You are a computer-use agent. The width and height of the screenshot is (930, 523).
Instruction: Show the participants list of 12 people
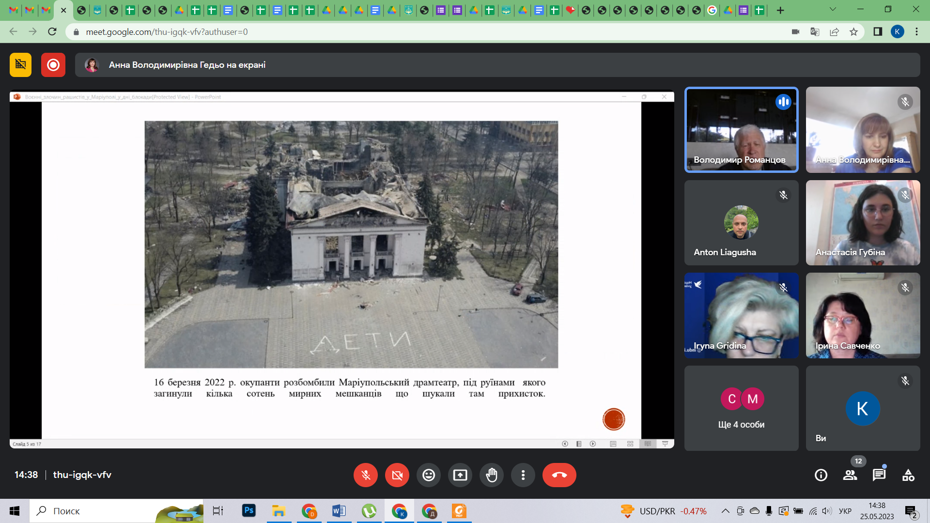pyautogui.click(x=850, y=475)
